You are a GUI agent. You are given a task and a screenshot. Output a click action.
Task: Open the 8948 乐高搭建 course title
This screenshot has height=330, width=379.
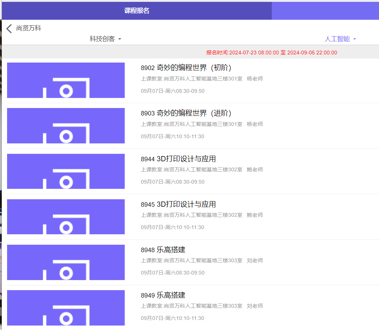[163, 250]
